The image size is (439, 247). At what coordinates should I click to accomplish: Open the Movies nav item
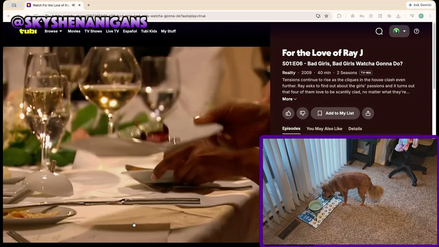[74, 31]
